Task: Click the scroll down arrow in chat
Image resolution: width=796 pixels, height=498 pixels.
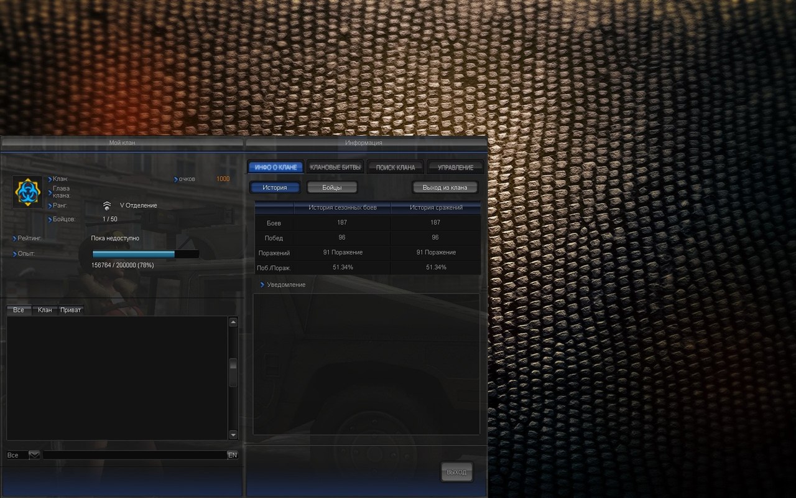Action: [233, 434]
